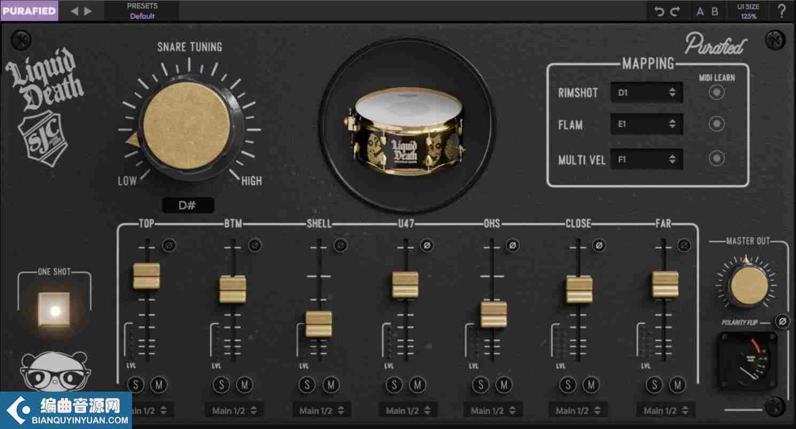
Task: Open U47 channel Main 1/2 output dropdown
Action: (408, 410)
